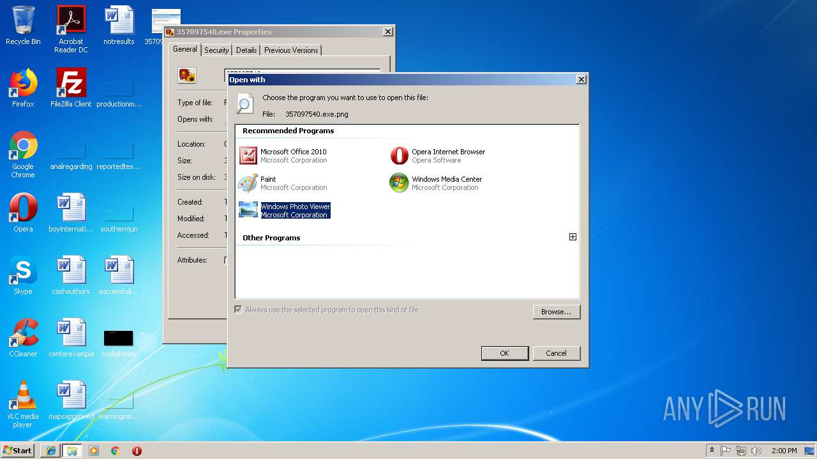Viewport: 817px width, 459px height.
Task: Select FileZilla Client desktop shortcut
Action: 71,88
